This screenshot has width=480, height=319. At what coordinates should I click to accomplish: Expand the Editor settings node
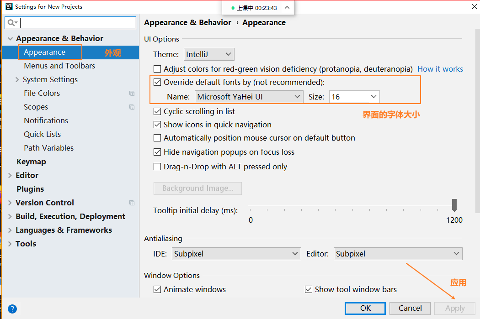coord(10,175)
